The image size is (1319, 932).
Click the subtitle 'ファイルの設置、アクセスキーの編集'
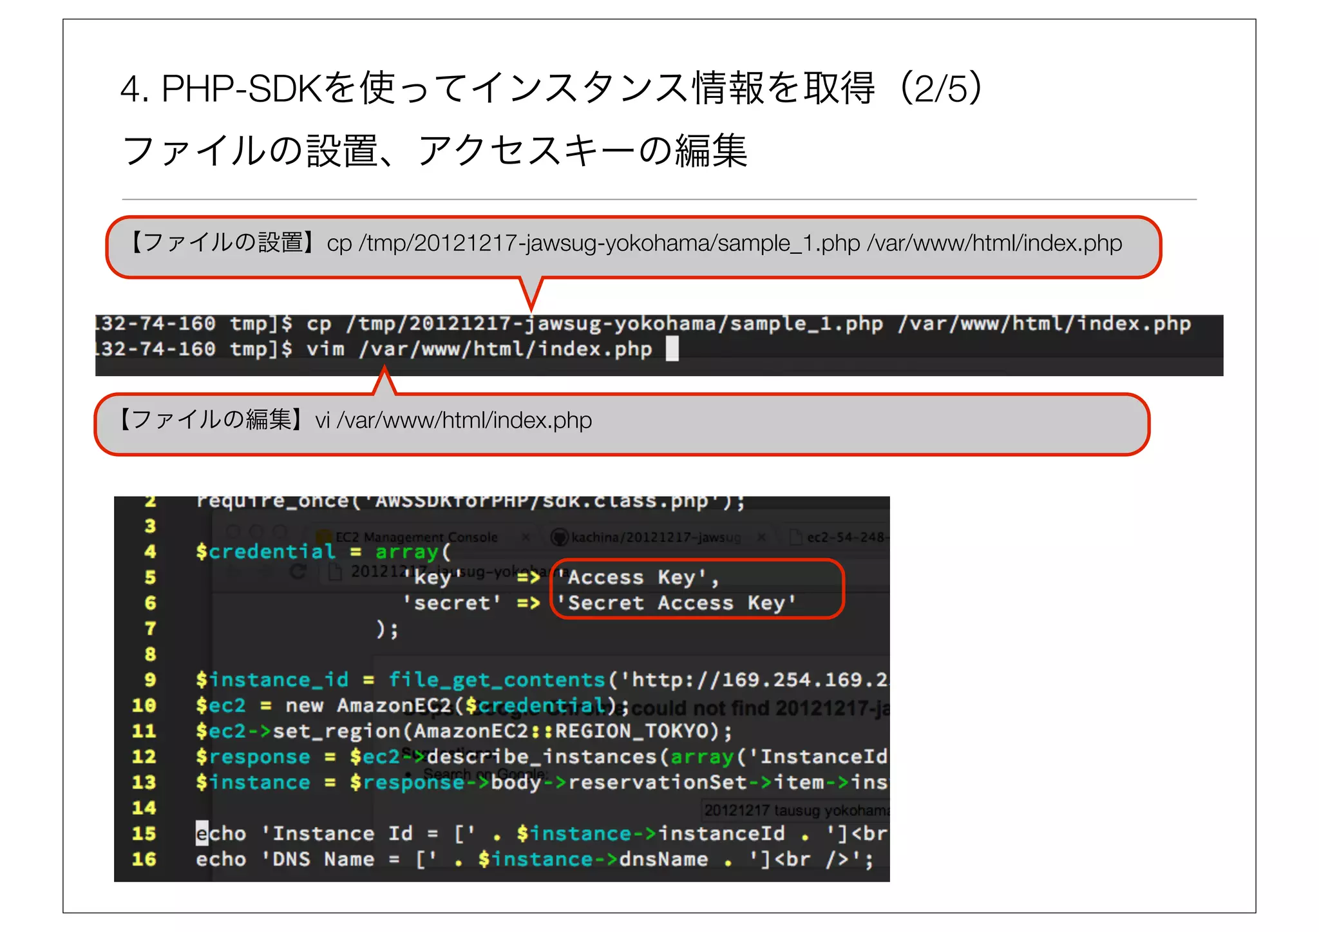pyautogui.click(x=435, y=151)
